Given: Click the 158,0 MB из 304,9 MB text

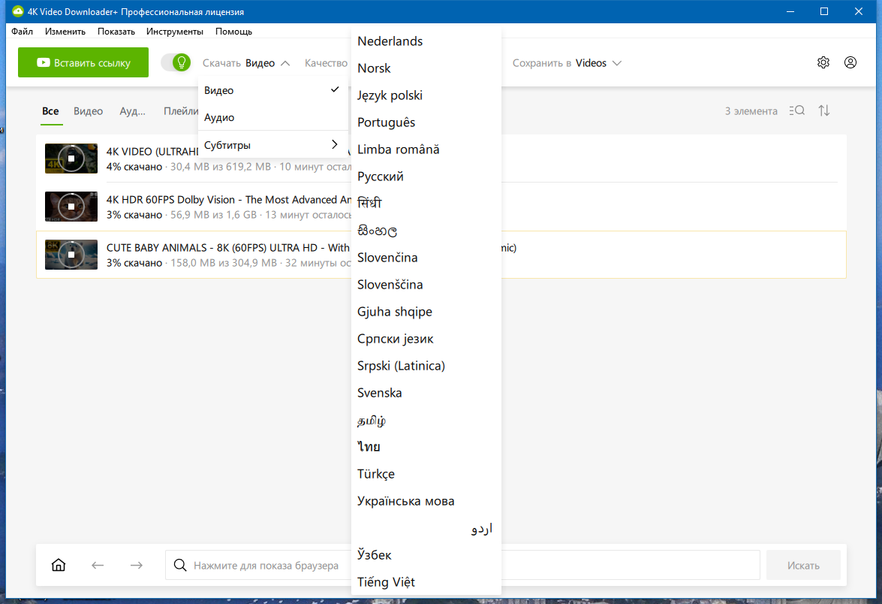Looking at the screenshot, I should coord(224,263).
